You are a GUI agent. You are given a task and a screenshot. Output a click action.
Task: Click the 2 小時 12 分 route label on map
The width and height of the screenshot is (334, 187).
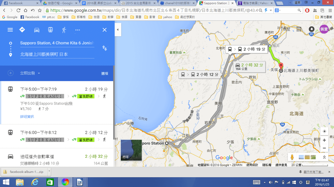tap(200, 75)
